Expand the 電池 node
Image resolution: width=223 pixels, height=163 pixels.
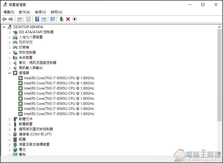[9, 150]
